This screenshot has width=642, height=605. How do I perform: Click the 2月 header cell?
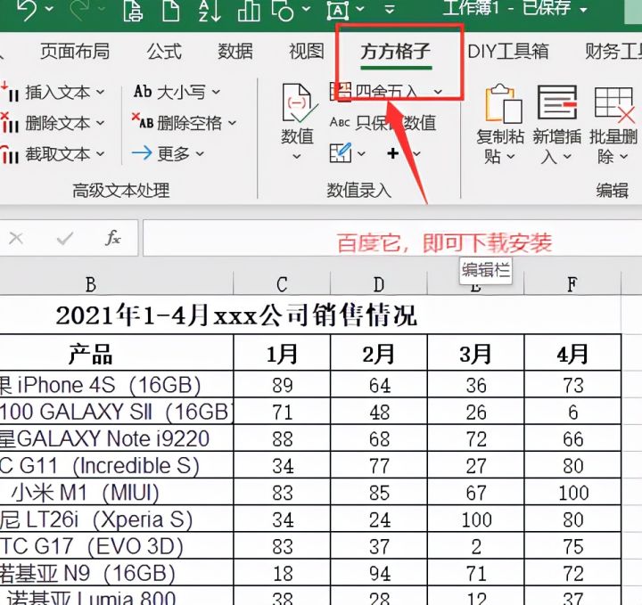click(x=379, y=353)
